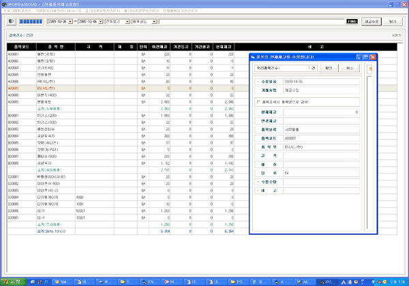Image resolution: width=409 pixels, height=286 pixels.
Task: Click the black FIND button
Action: [x=352, y=21]
